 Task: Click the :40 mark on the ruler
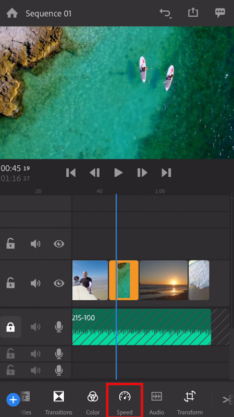pyautogui.click(x=99, y=191)
